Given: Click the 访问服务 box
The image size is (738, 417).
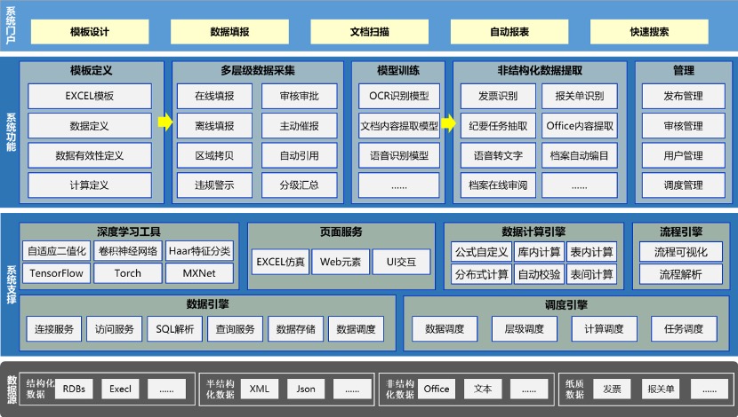Looking at the screenshot, I should [115, 328].
